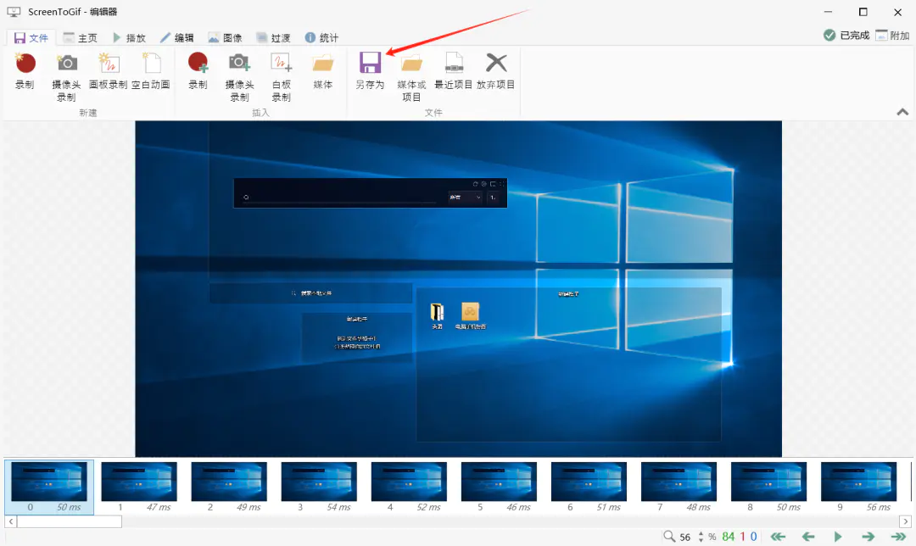Image resolution: width=916 pixels, height=546 pixels.
Task: Choose frame 3 in the timeline
Action: [319, 487]
